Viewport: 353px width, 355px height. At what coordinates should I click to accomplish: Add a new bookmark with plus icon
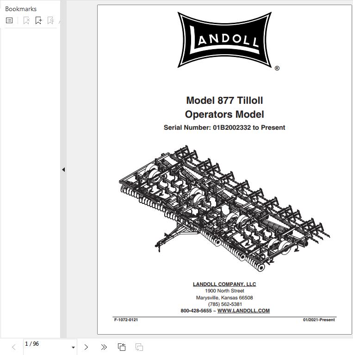[x=39, y=20]
